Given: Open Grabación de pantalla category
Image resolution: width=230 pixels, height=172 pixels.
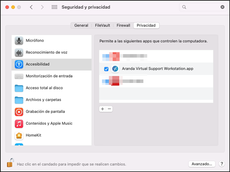Looking at the screenshot, I should 51,112.
